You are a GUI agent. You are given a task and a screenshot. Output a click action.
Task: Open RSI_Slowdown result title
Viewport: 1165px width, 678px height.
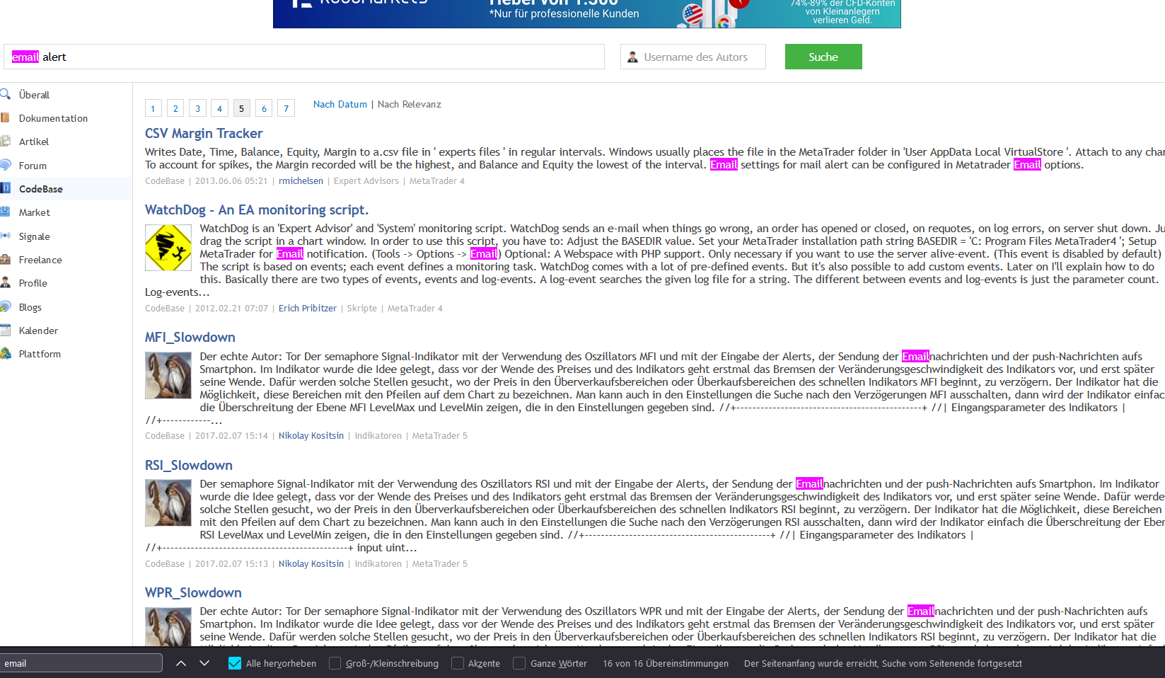pyautogui.click(x=189, y=465)
